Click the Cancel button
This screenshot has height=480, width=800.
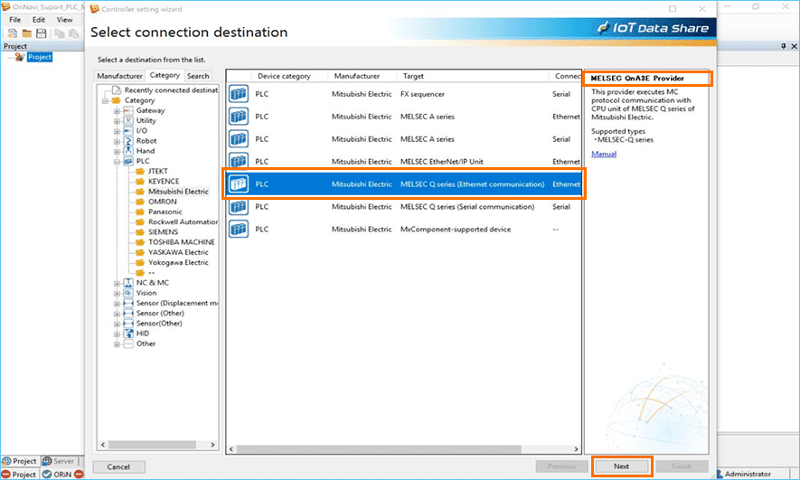[118, 466]
